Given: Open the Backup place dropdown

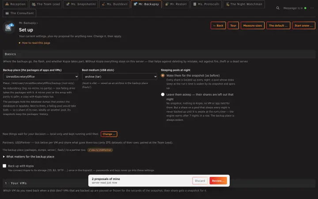Looking at the screenshot, I should 41,77.
